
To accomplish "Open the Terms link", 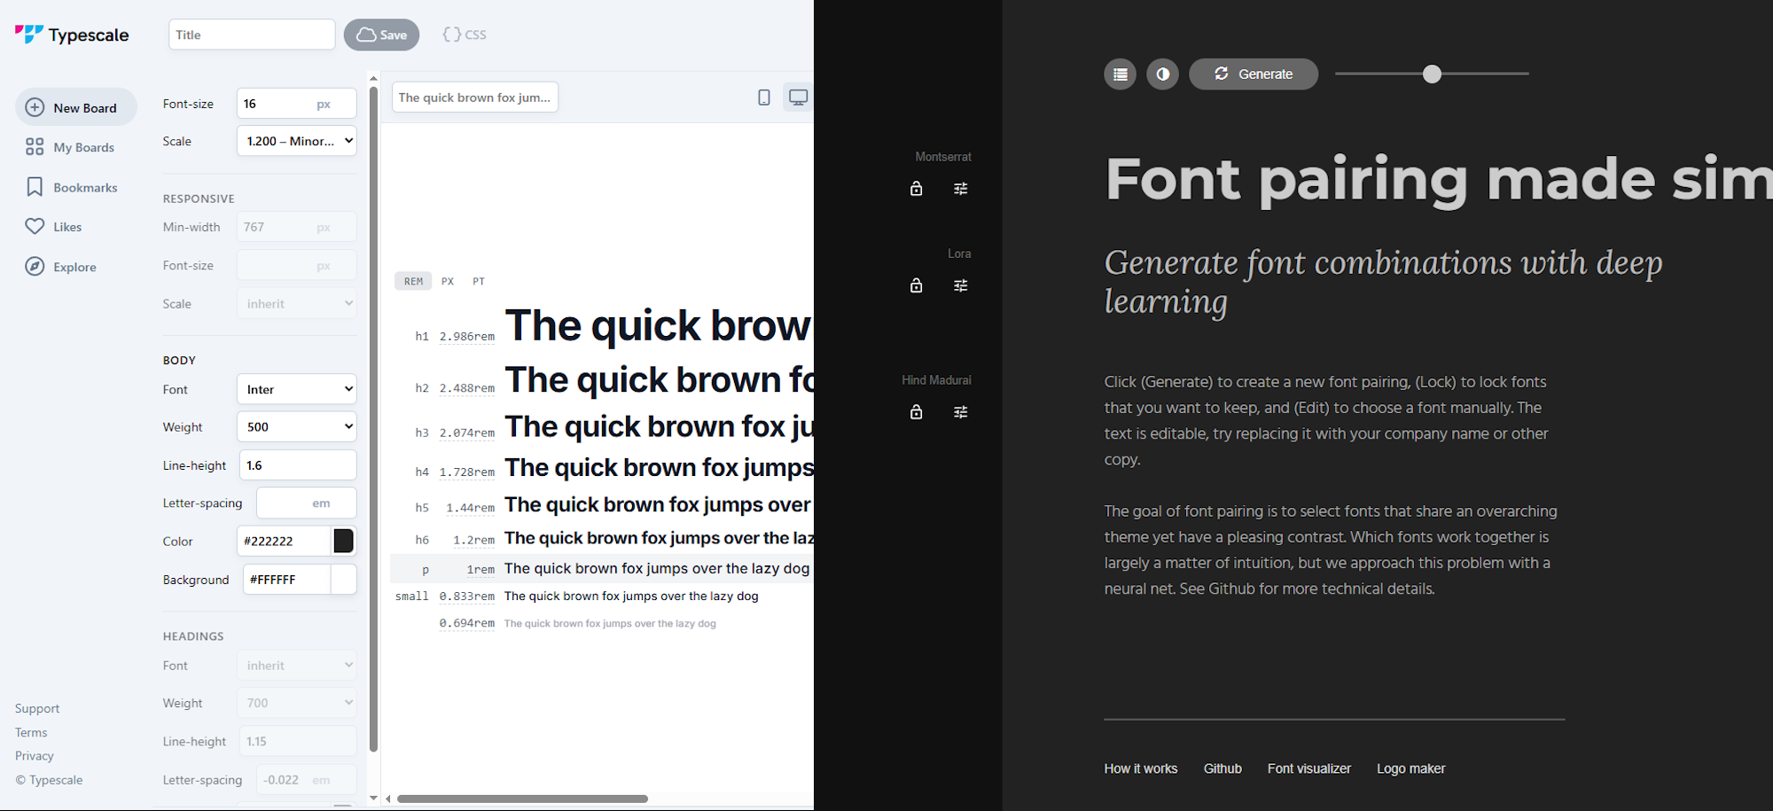I will [31, 732].
